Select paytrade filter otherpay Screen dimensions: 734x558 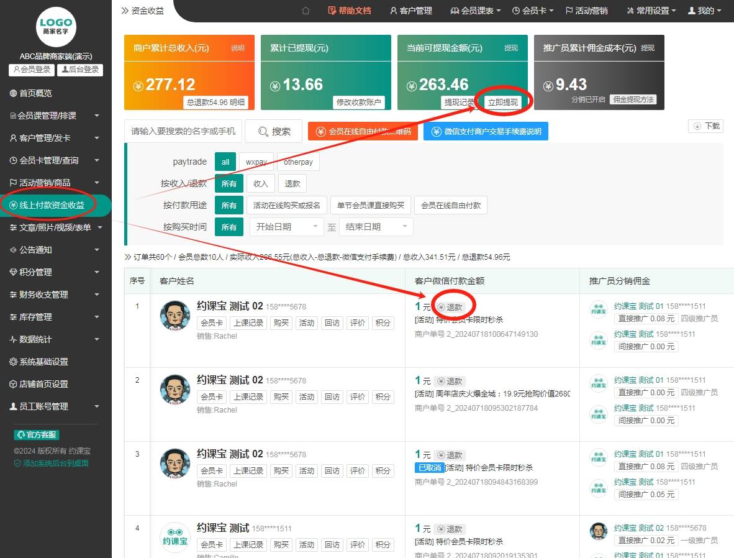[298, 162]
